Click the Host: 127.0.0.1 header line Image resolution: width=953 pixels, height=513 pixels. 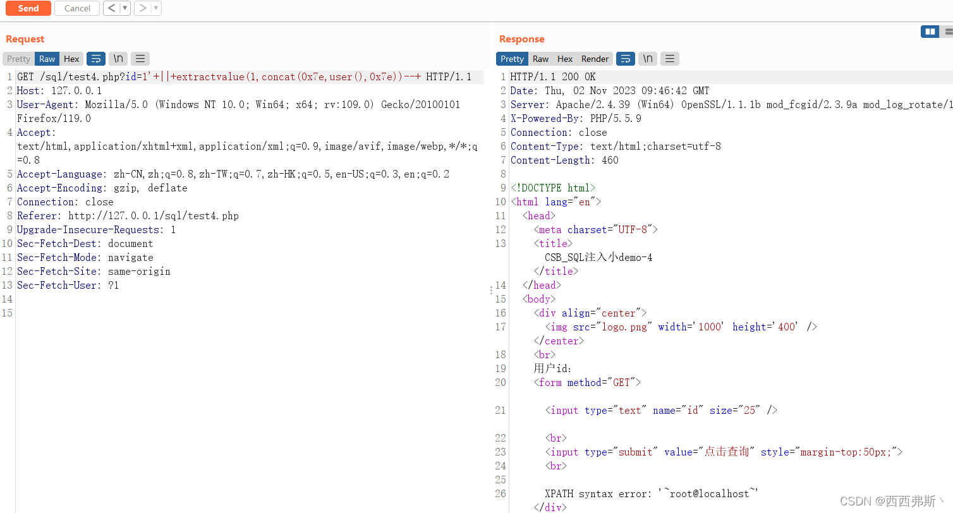(59, 91)
